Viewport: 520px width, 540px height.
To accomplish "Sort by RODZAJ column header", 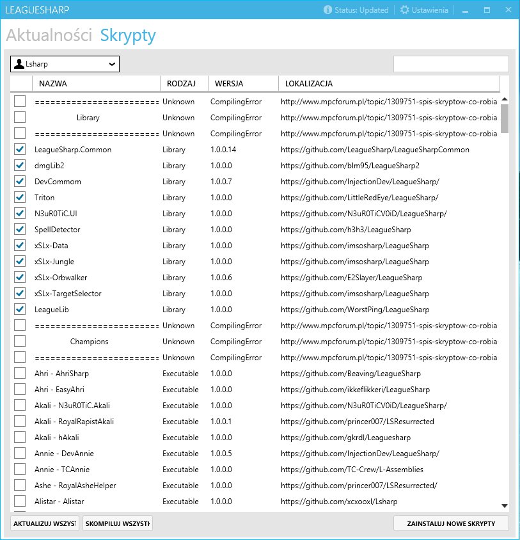I will (x=184, y=83).
